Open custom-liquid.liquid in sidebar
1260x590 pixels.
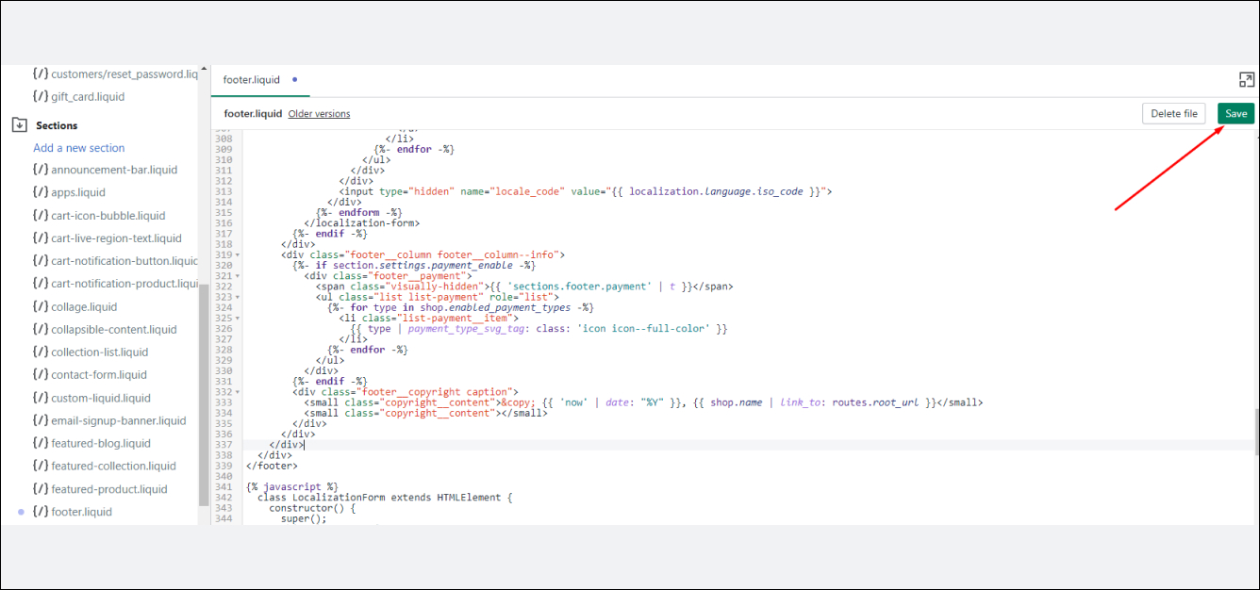pos(101,398)
